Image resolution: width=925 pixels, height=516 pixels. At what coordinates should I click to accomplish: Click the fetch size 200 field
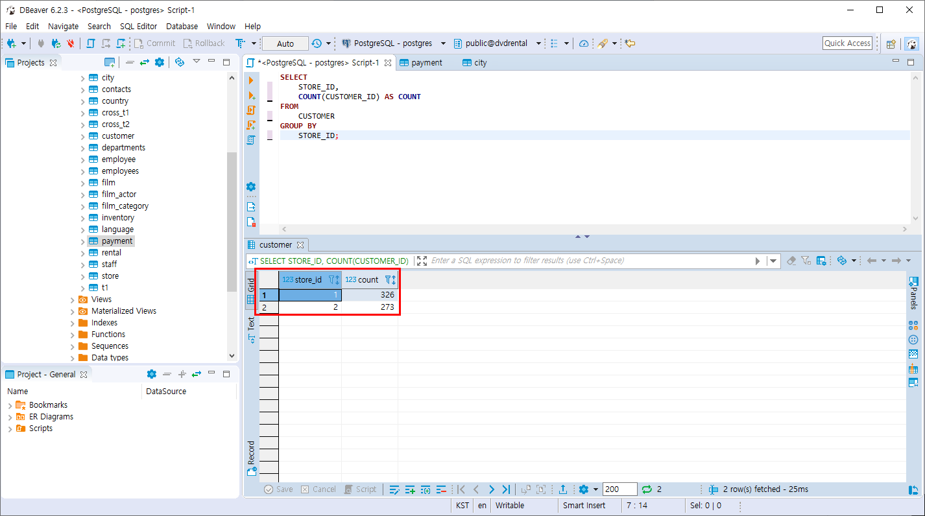[619, 489]
